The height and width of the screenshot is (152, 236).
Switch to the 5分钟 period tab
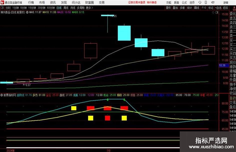pos(23,8)
